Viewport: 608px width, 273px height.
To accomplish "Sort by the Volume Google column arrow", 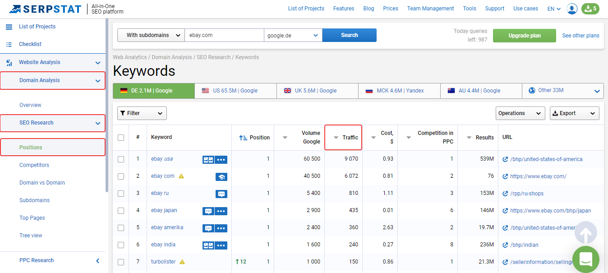I will 285,138.
